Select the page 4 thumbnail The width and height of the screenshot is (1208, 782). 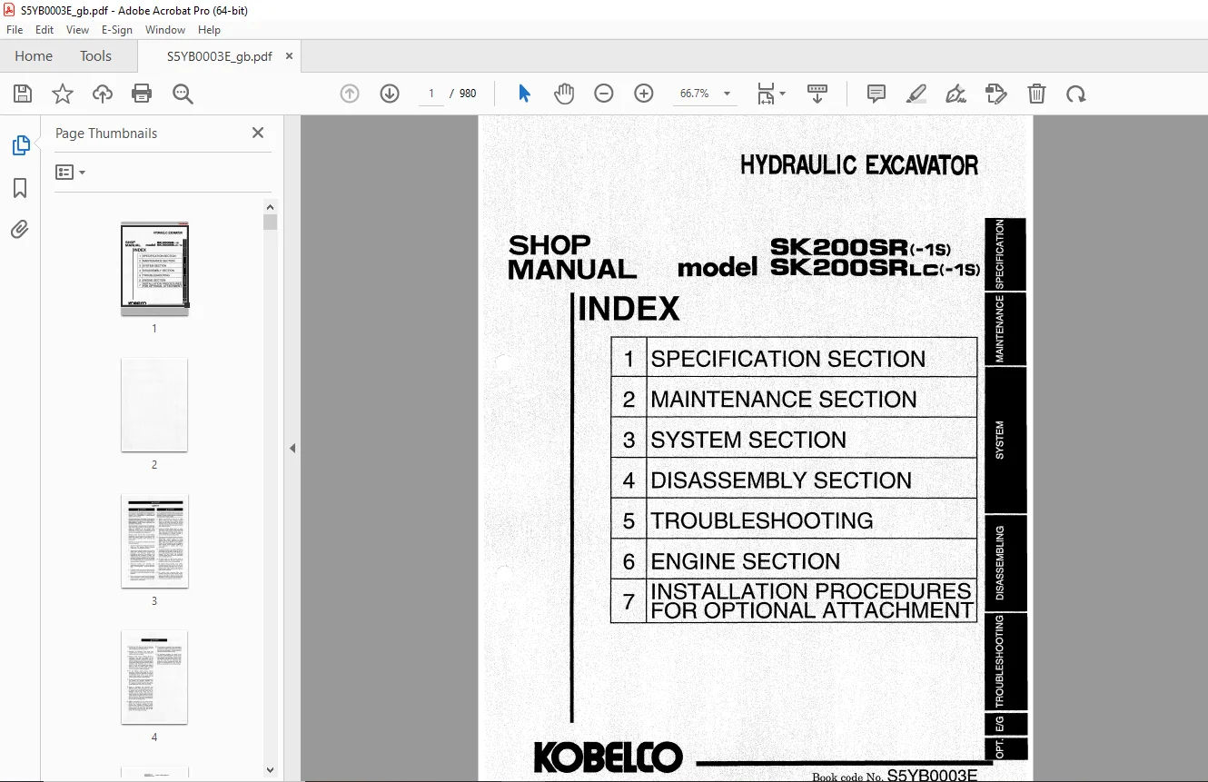[154, 678]
